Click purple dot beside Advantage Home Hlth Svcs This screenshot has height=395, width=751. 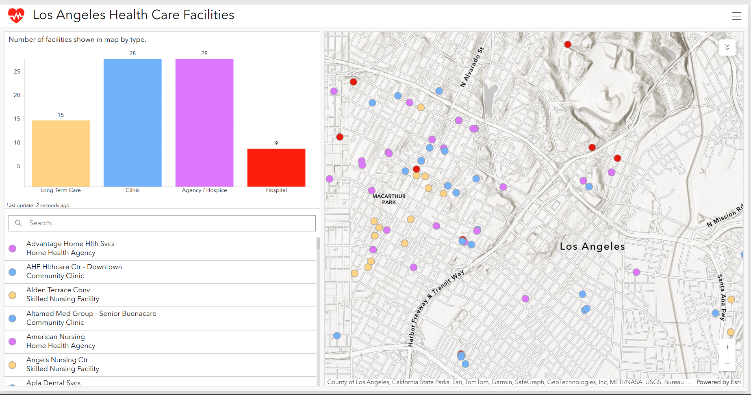[x=13, y=248]
